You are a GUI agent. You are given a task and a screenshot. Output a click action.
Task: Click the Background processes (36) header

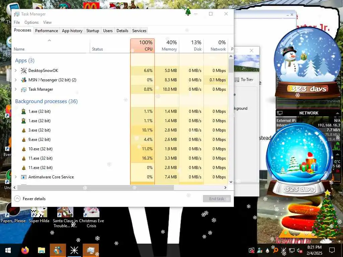[46, 101]
